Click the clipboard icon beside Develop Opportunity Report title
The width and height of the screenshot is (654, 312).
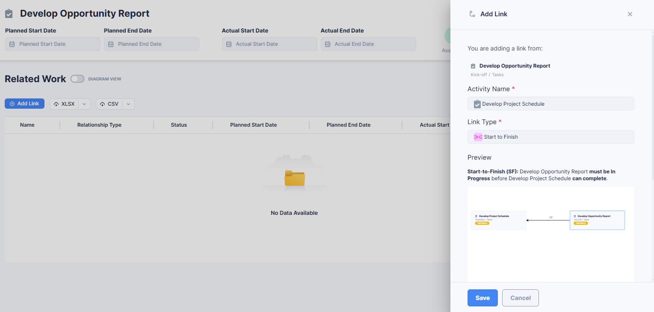[9, 14]
